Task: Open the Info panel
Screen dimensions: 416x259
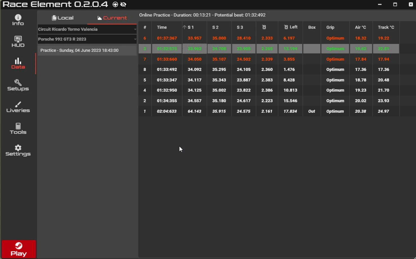Action: click(18, 19)
